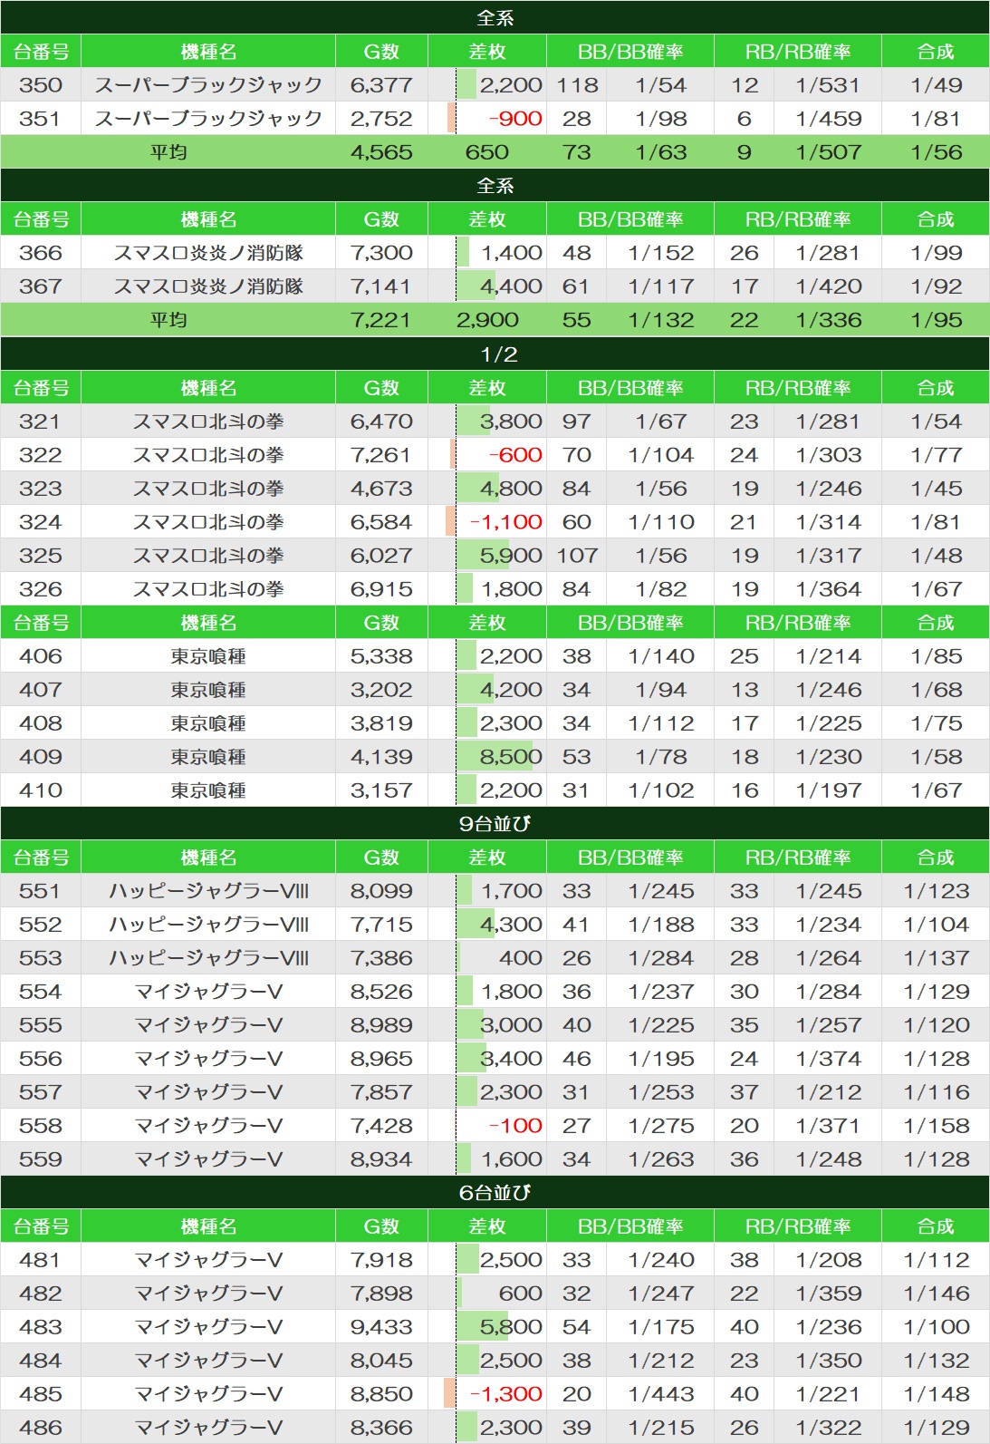The image size is (990, 1444).
Task: Click the 1/225 BB rate for machine 555
Action: click(x=661, y=1025)
